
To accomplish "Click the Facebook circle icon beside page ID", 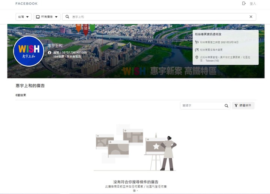I will pyautogui.click(x=49, y=53).
